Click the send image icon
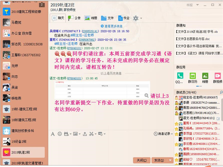The image size is (223, 167). (75, 134)
